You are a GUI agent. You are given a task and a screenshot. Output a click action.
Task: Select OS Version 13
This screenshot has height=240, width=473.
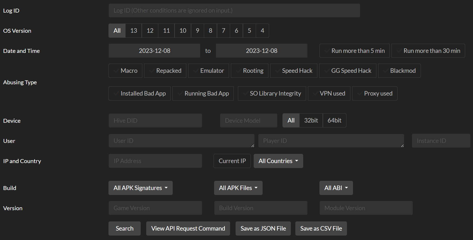134,31
